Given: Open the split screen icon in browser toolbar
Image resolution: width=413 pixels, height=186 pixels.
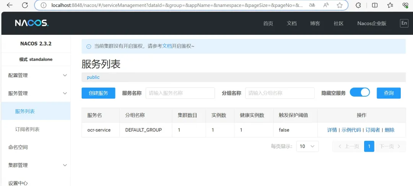Looking at the screenshot, I should (374, 5).
